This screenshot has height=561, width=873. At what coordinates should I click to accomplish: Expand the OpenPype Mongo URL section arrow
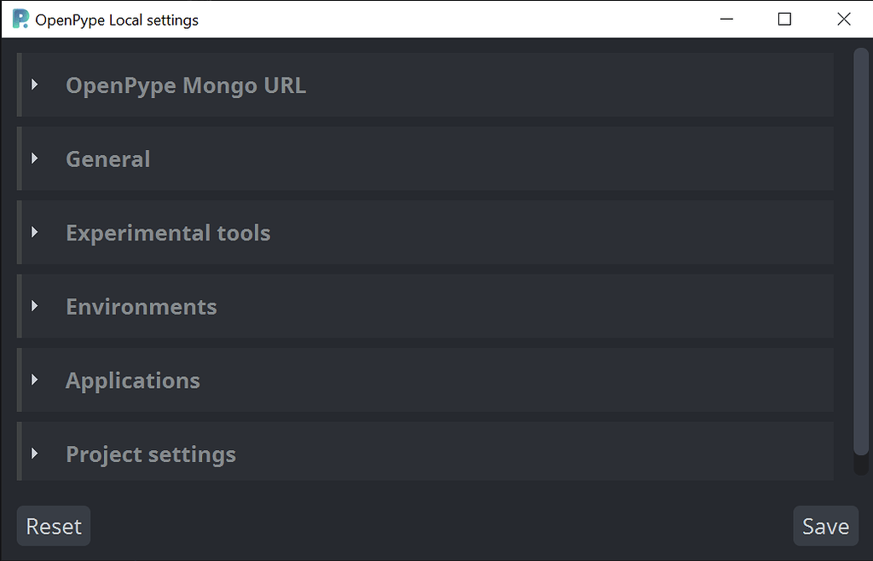(35, 84)
